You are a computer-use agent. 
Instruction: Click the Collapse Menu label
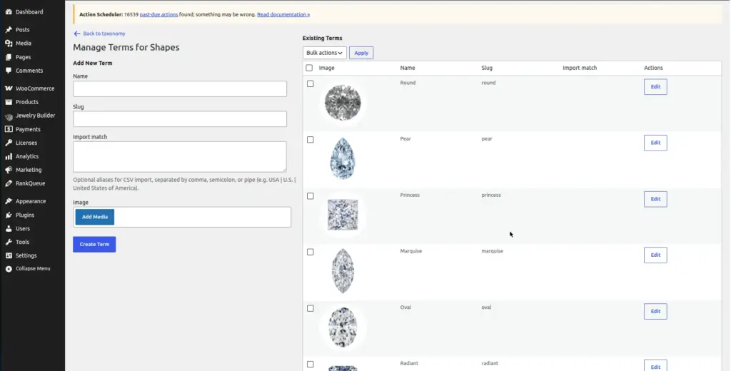coord(33,268)
